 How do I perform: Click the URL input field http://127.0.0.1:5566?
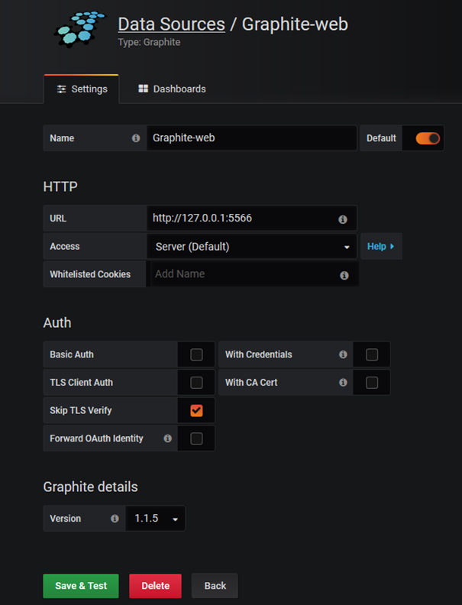(x=252, y=218)
